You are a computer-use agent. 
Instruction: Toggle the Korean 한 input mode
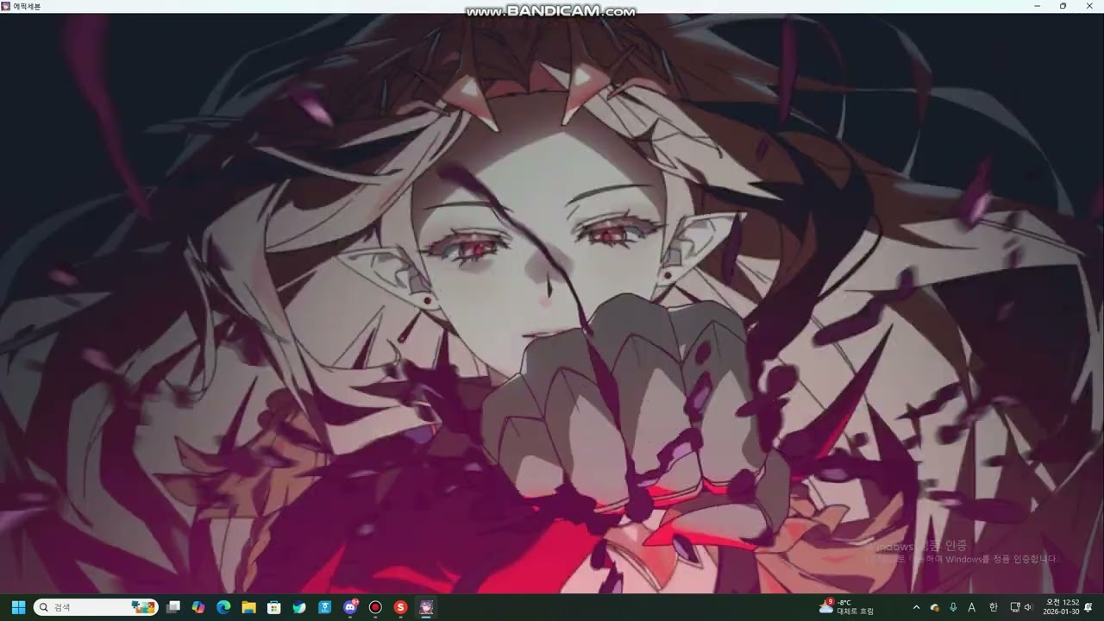tap(993, 607)
